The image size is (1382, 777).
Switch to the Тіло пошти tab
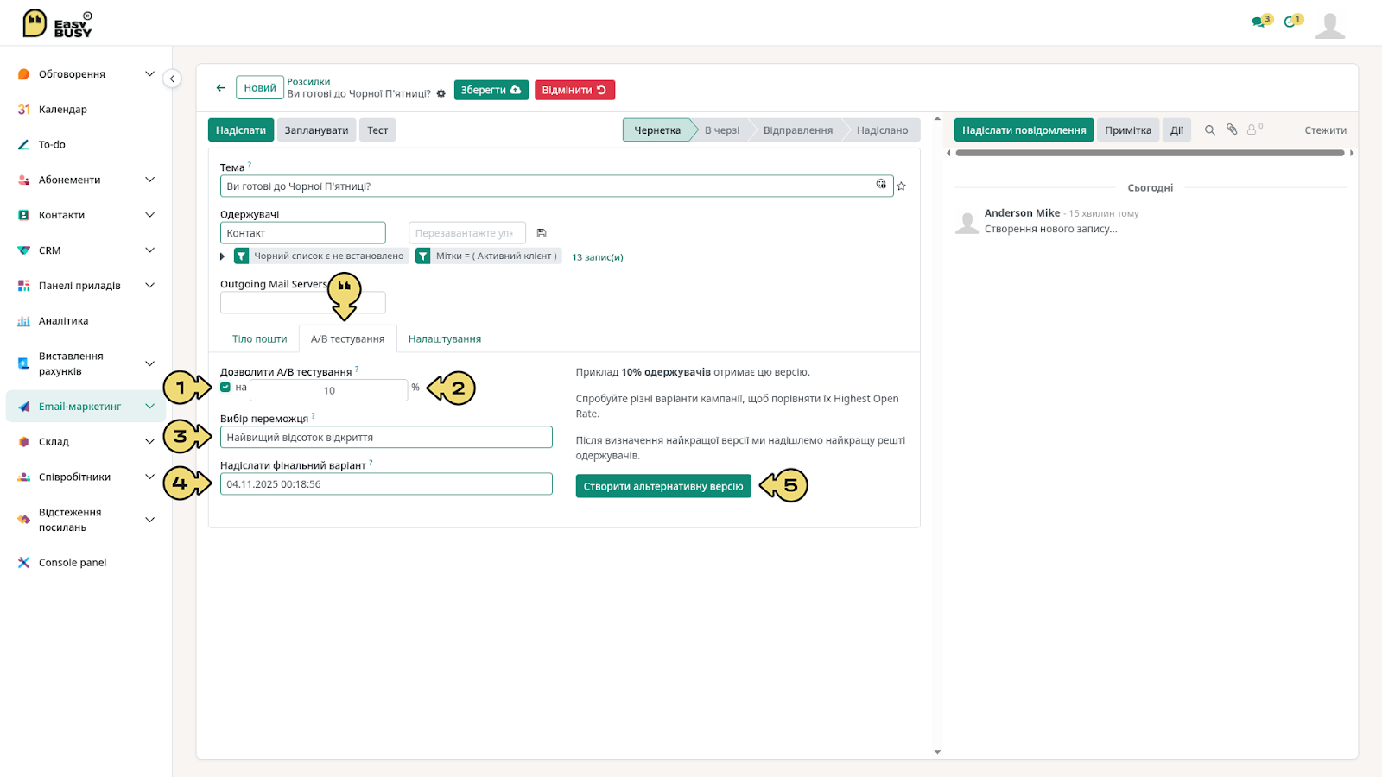click(259, 339)
